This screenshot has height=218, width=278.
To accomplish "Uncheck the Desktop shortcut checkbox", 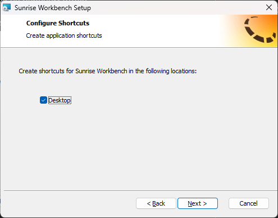I will pos(43,100).
